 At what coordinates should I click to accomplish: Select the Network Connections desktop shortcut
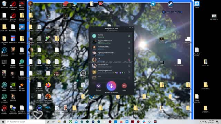point(13,110)
